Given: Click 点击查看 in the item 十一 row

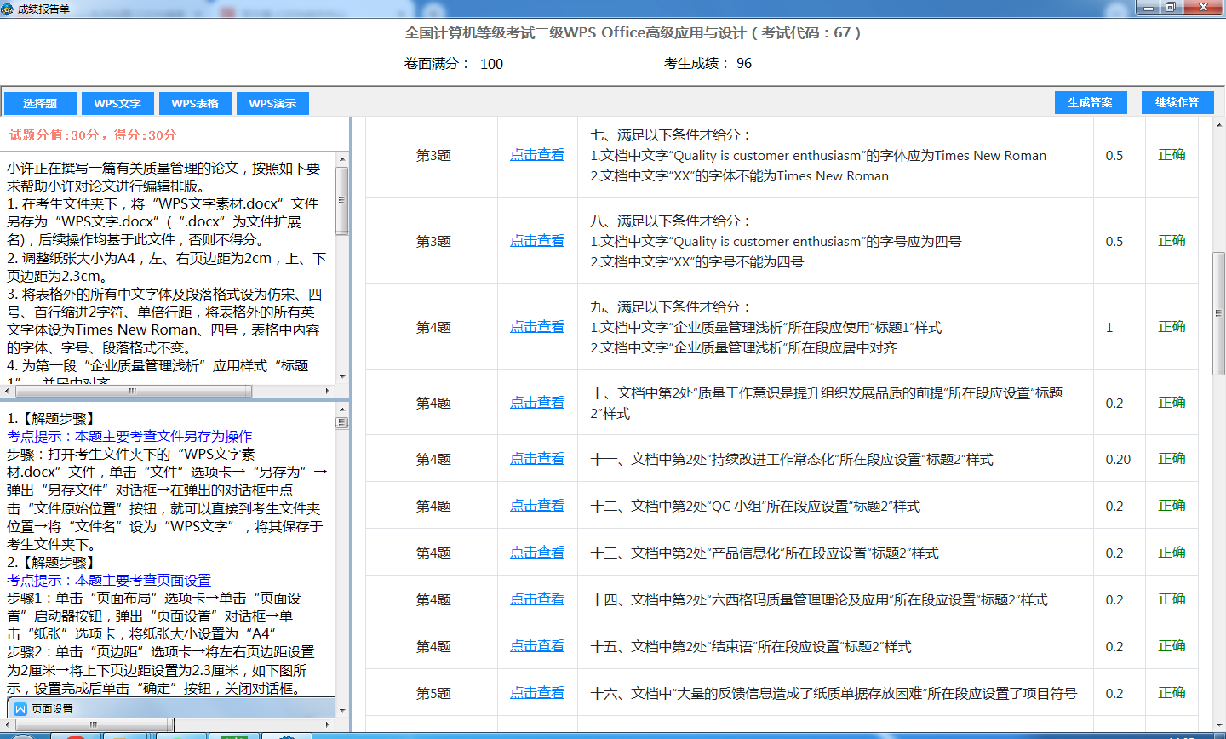Looking at the screenshot, I should pos(537,459).
